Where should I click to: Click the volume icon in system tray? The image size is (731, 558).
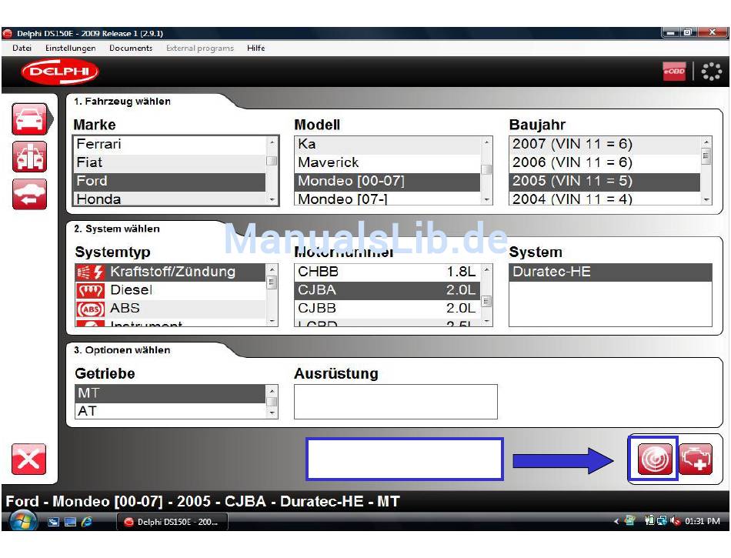(x=675, y=521)
